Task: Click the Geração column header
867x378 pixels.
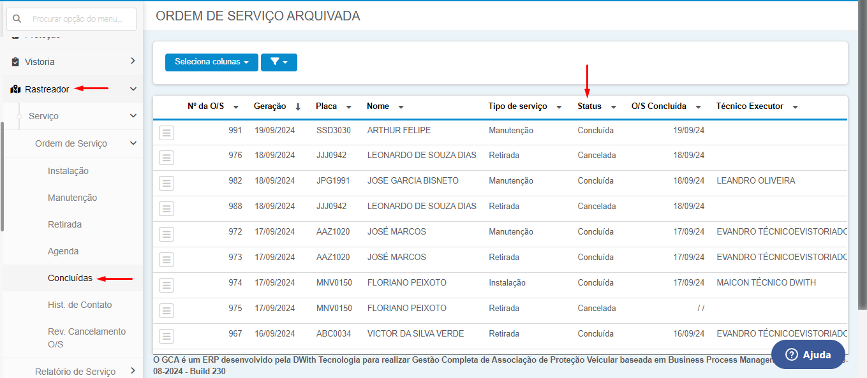Action: 270,106
